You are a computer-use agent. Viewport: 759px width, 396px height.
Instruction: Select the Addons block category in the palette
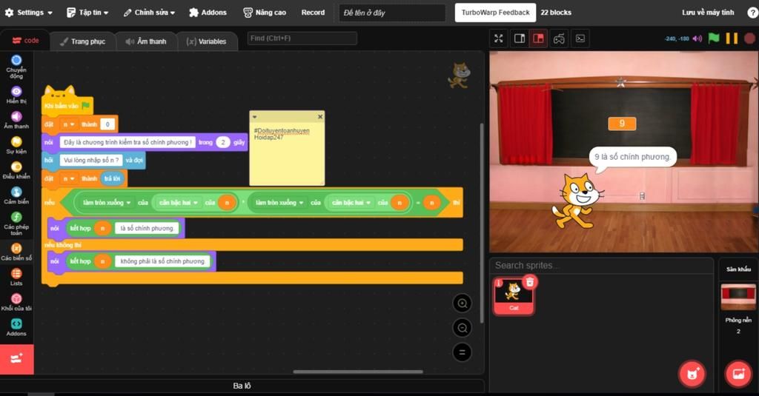point(16,328)
